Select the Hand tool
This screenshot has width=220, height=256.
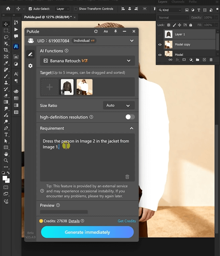pyautogui.click(x=6, y=154)
